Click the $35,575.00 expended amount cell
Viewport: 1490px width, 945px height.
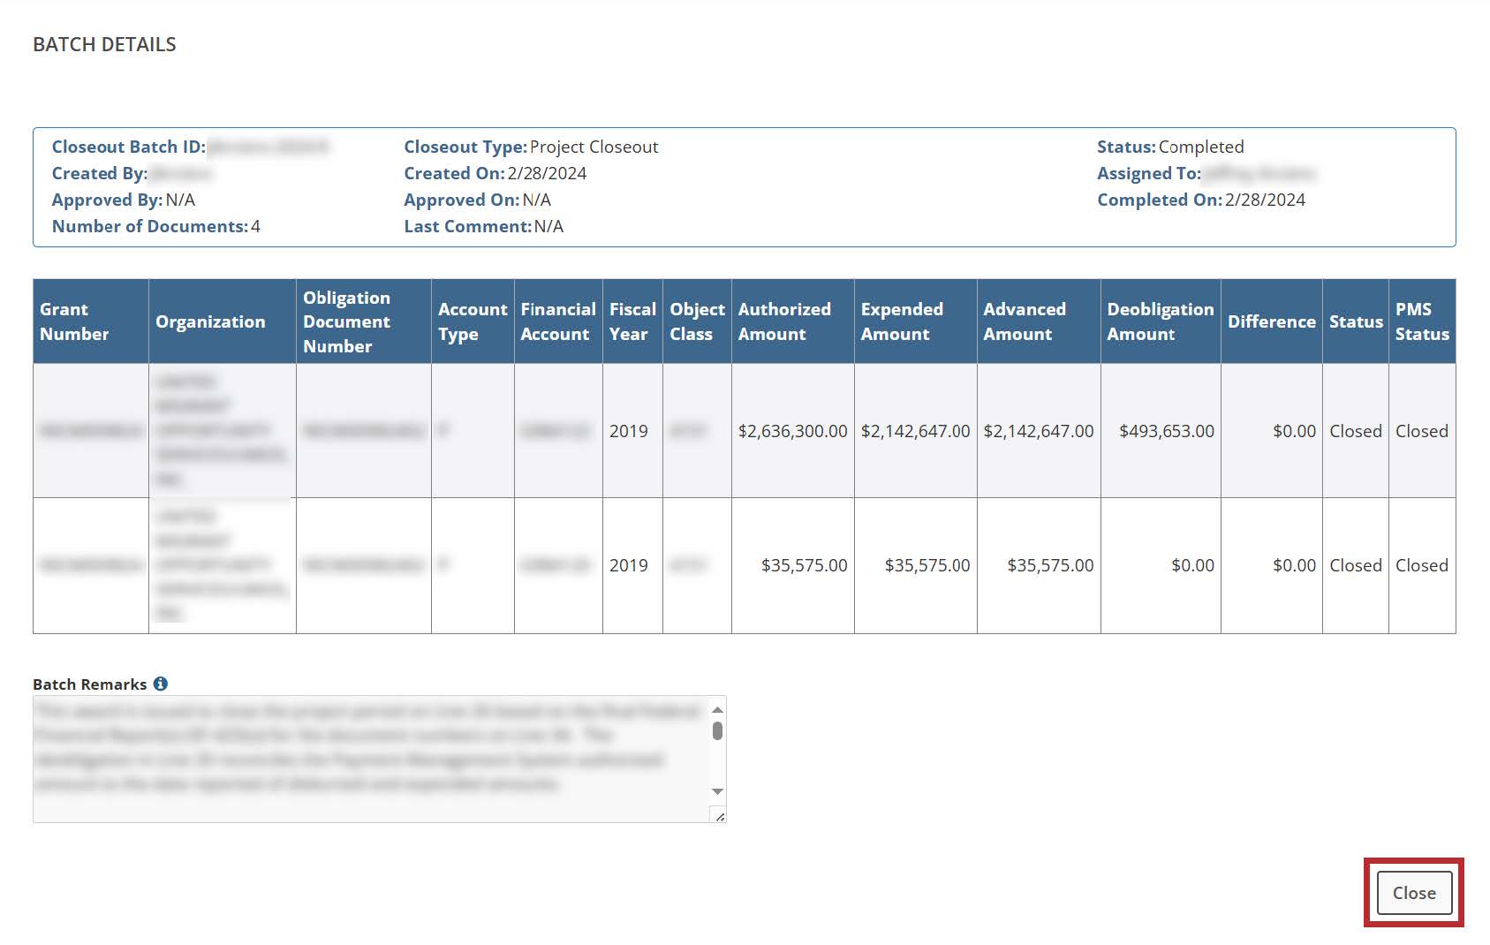(927, 565)
